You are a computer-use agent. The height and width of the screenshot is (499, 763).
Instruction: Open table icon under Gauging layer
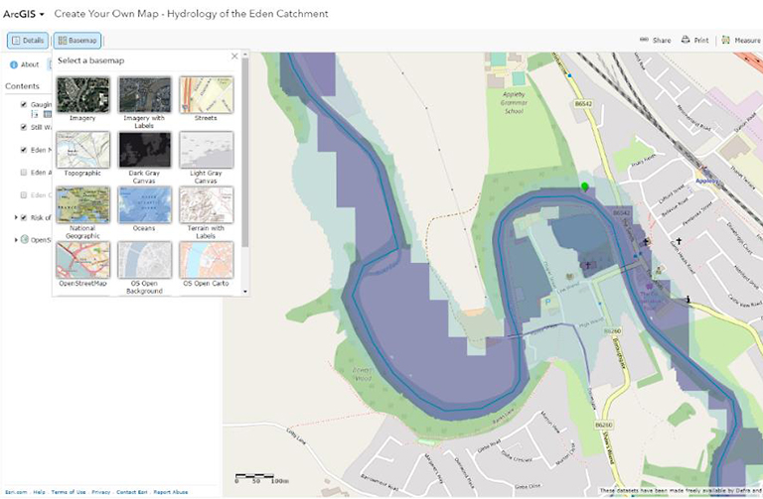click(48, 114)
